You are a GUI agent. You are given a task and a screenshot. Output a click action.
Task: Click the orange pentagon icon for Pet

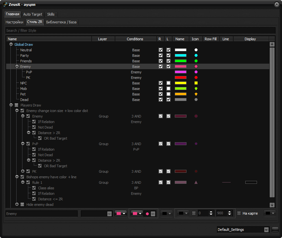pyautogui.click(x=196, y=94)
